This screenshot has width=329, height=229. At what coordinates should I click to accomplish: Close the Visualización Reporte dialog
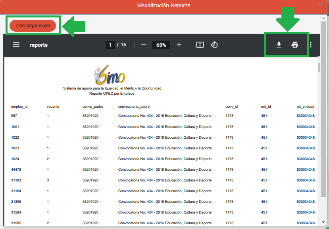tap(320, 4)
